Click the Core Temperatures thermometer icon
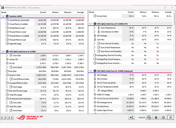 99,28
